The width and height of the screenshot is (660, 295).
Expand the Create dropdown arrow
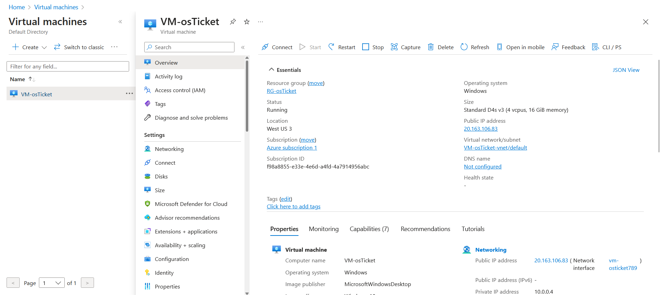(44, 47)
